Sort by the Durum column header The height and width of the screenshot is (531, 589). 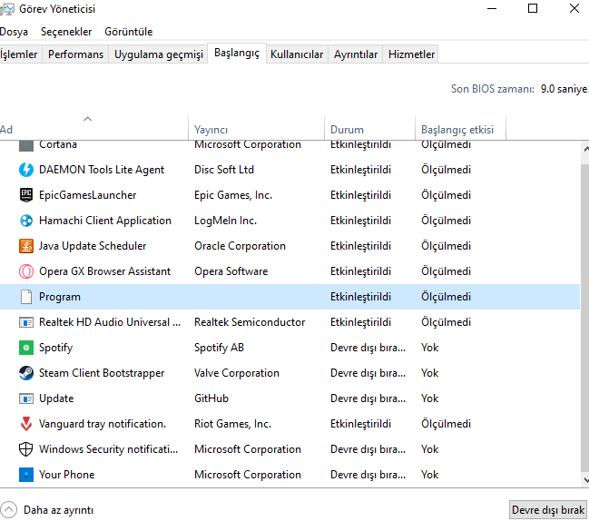click(369, 128)
